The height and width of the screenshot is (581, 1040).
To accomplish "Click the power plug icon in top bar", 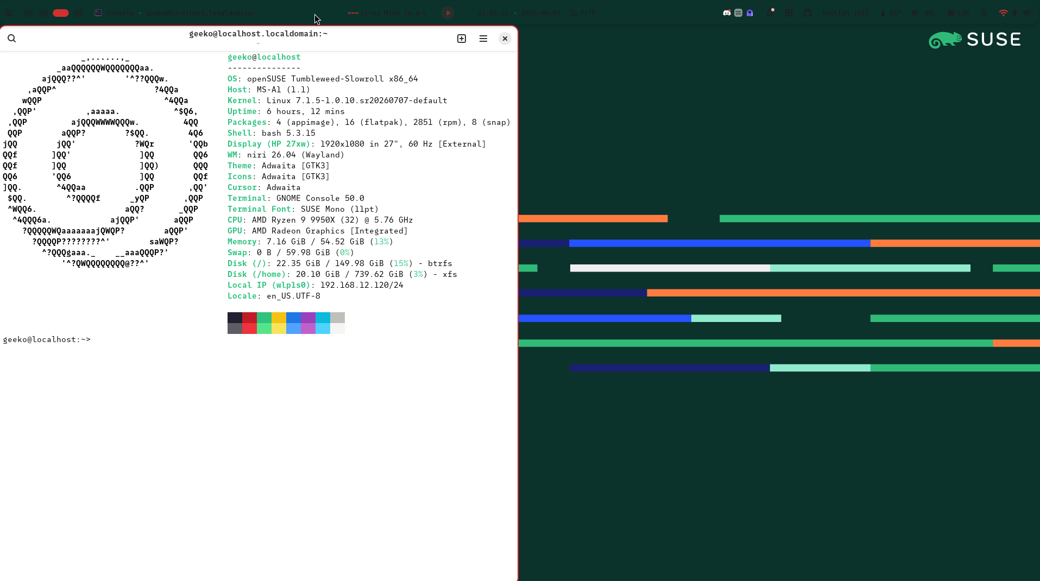I will tap(984, 13).
